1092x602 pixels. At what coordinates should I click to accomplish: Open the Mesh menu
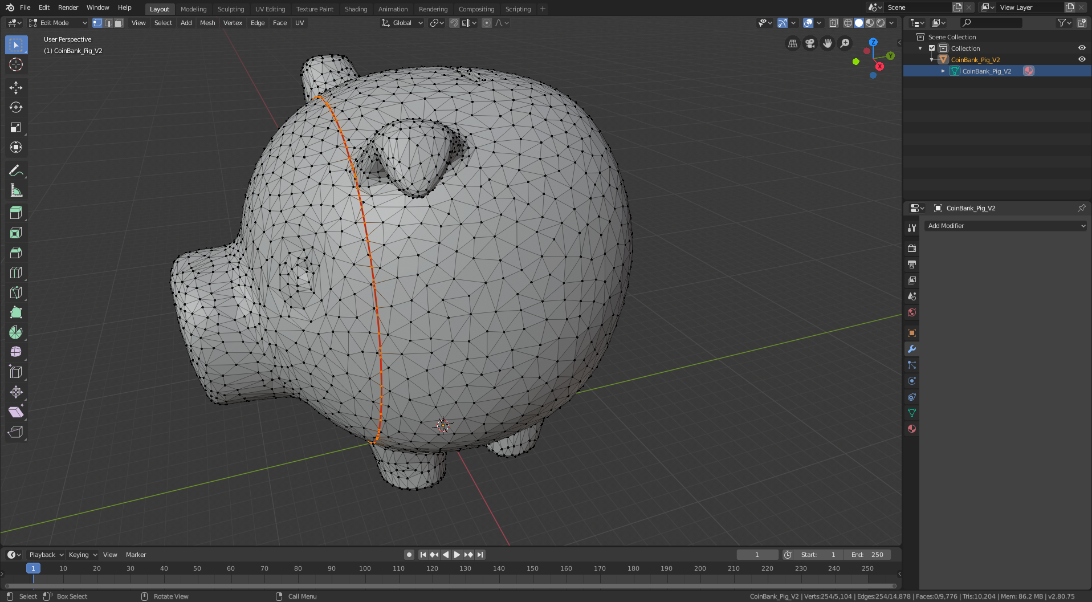tap(207, 23)
